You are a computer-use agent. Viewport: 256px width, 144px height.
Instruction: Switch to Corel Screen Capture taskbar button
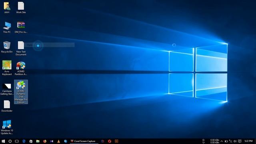click(84, 141)
